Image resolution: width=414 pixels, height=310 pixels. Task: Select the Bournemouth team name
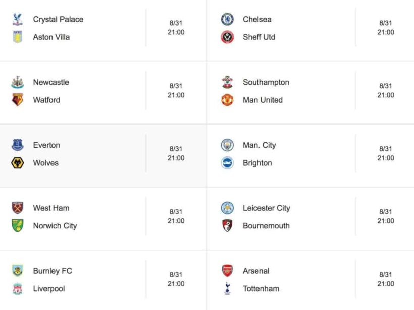click(x=266, y=226)
